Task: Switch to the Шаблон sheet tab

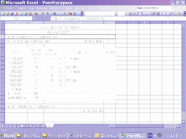Action: point(26,126)
